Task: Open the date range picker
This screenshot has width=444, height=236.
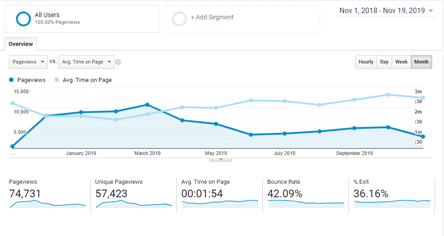Action: click(x=386, y=11)
